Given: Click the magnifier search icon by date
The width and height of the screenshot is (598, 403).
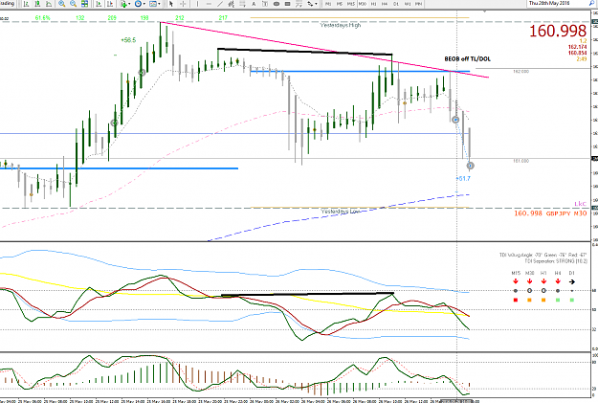Looking at the screenshot, I should click(x=592, y=3).
